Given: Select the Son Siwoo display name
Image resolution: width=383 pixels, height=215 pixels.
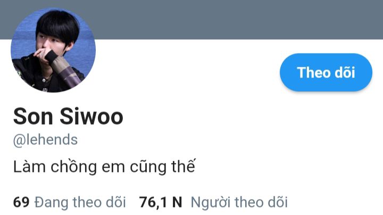Looking at the screenshot, I should click(x=68, y=116).
